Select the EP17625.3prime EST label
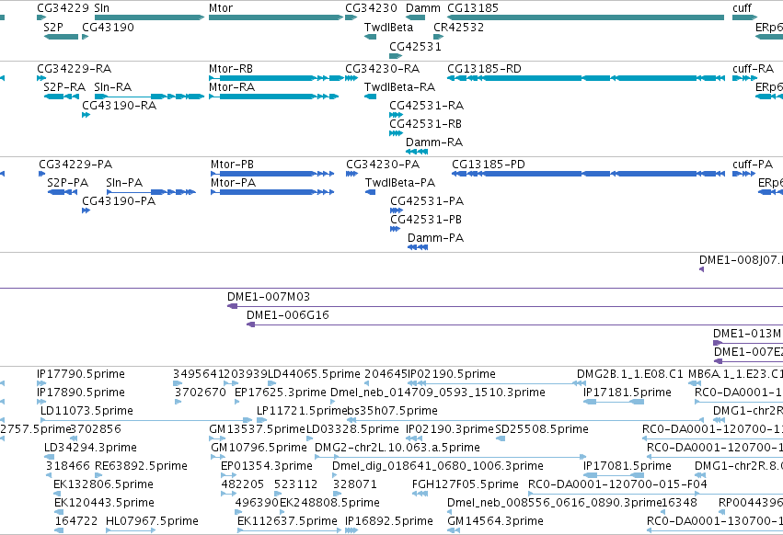 (x=280, y=393)
